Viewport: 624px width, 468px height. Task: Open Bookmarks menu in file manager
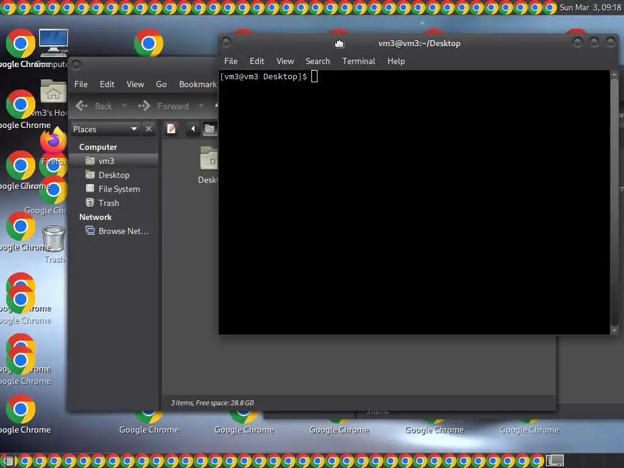tap(198, 84)
